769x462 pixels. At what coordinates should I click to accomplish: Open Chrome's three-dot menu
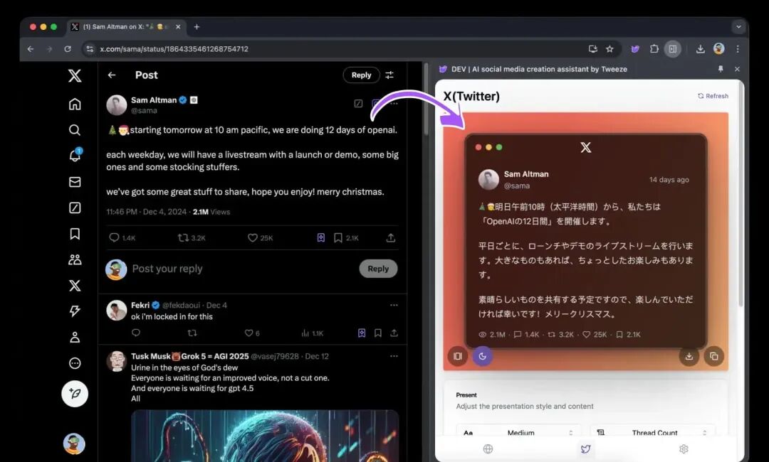(x=738, y=49)
